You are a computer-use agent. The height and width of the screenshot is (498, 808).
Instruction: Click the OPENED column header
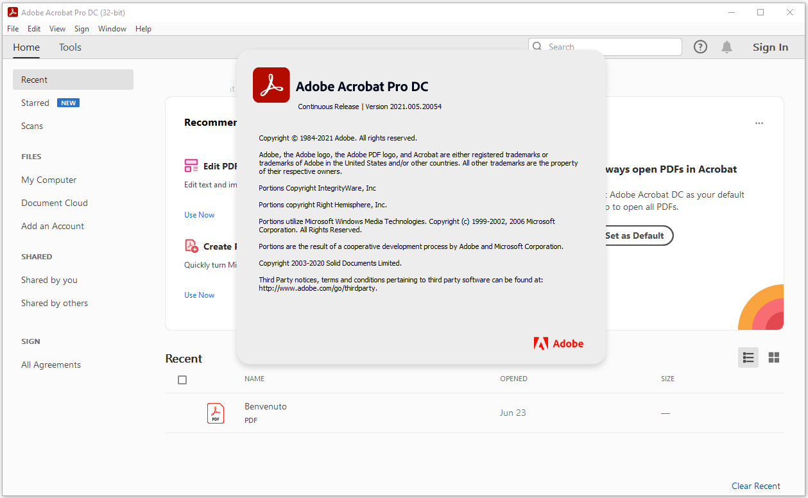[x=514, y=379]
